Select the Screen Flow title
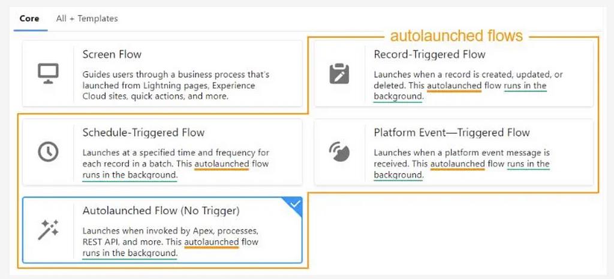The width and height of the screenshot is (614, 279). pos(112,54)
